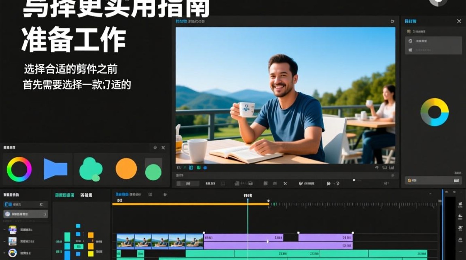Click the green square icon below preview
Viewport: 466px width, 260px height.
(199, 167)
